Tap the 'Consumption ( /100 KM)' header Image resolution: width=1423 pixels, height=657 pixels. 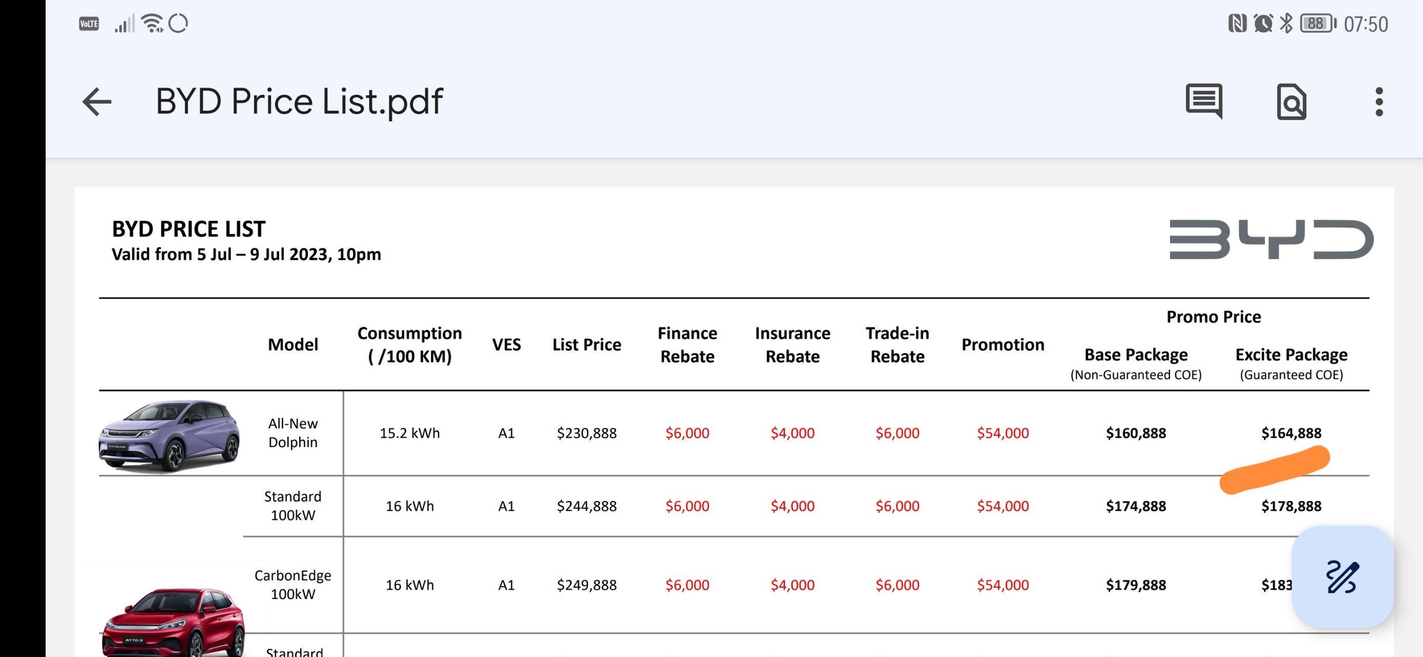pyautogui.click(x=410, y=345)
